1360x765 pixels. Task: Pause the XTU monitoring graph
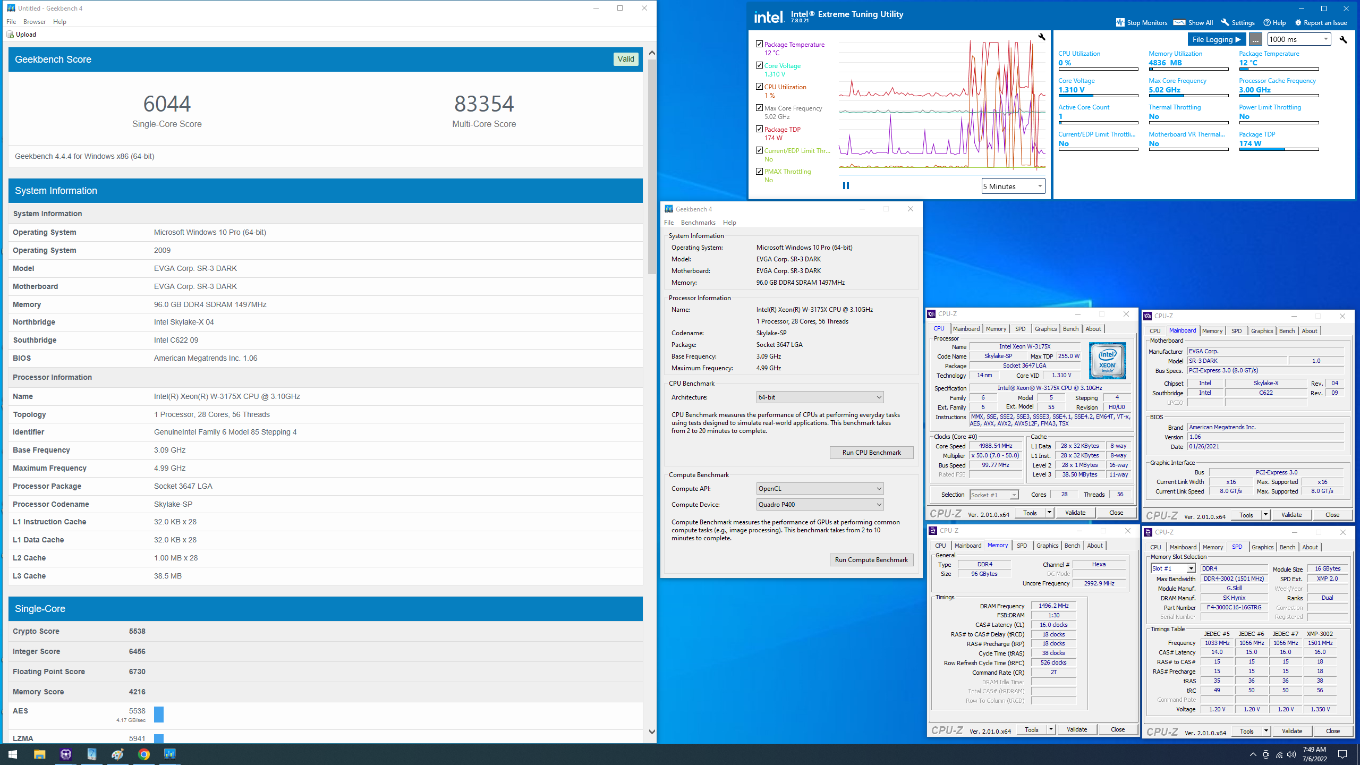pos(846,186)
